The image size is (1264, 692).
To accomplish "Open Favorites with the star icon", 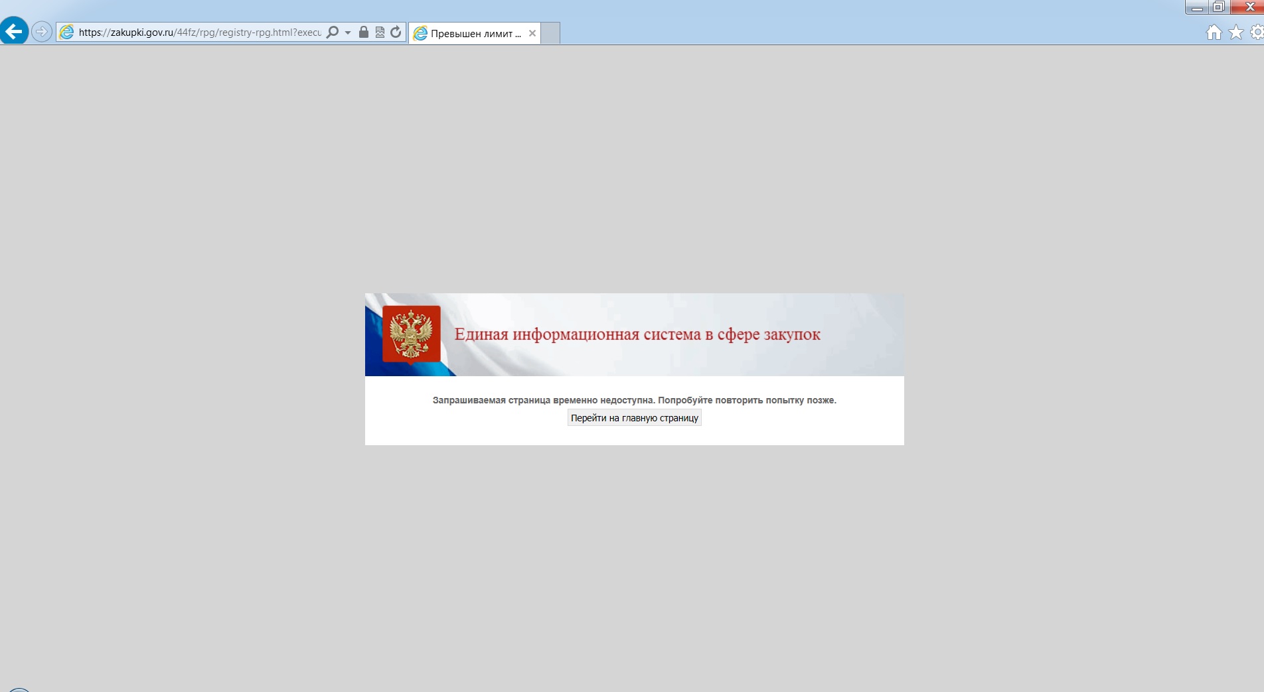I will [1235, 33].
